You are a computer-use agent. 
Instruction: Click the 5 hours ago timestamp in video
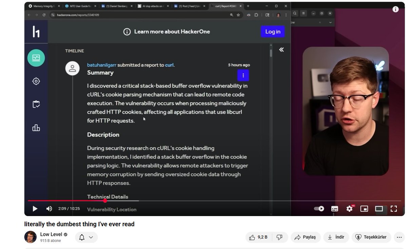[x=239, y=65]
